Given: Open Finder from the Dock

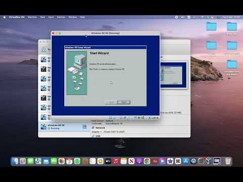Looking at the screenshot, I should (15, 161).
